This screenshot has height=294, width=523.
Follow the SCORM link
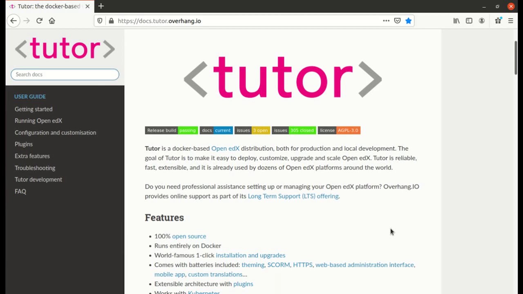279,265
